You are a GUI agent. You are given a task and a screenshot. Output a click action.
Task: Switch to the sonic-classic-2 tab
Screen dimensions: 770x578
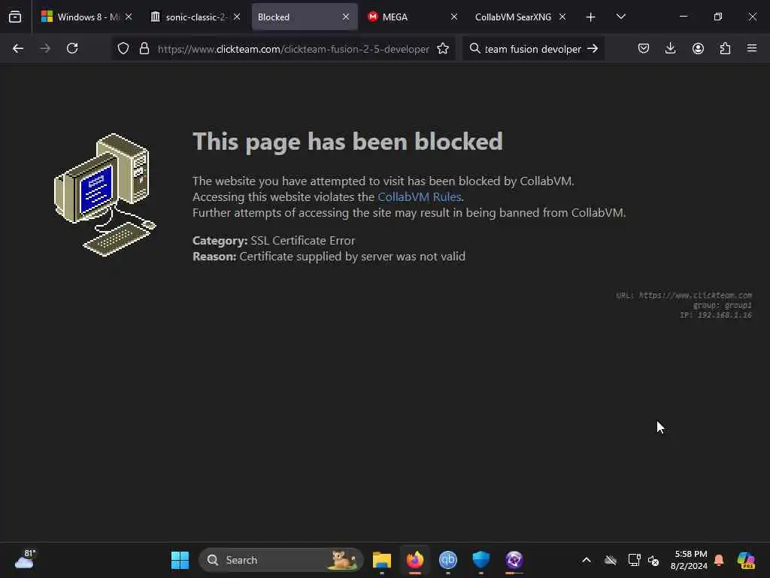click(196, 17)
